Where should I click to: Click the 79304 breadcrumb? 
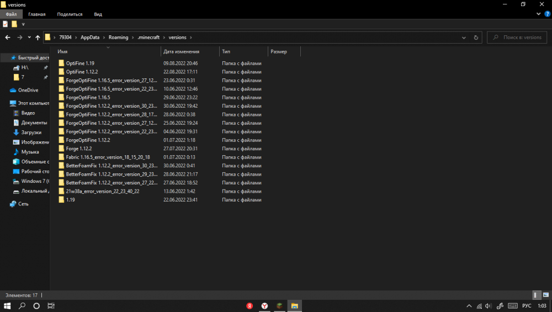pos(65,38)
